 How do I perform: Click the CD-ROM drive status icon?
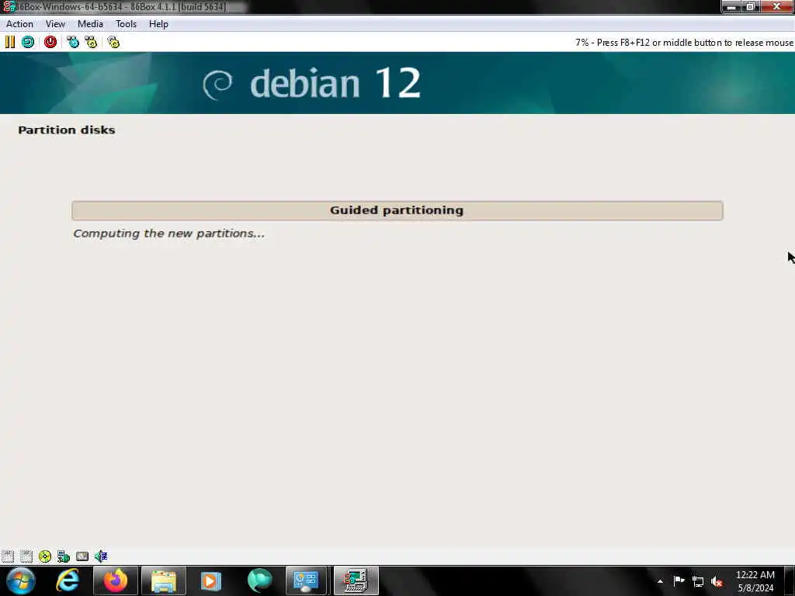[45, 556]
